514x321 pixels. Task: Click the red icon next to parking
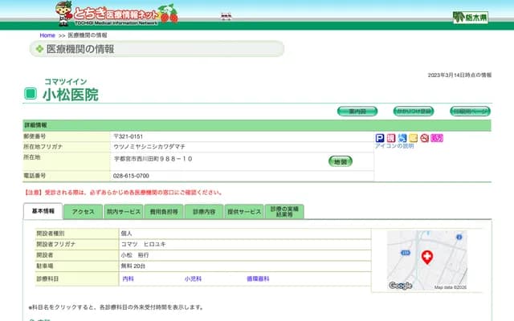pos(391,138)
